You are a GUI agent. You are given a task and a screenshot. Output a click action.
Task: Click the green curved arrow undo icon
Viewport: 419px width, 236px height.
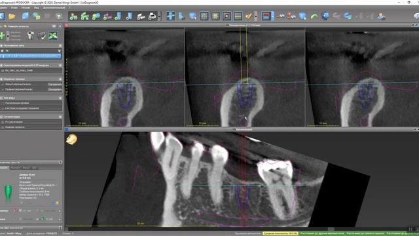click(314, 16)
